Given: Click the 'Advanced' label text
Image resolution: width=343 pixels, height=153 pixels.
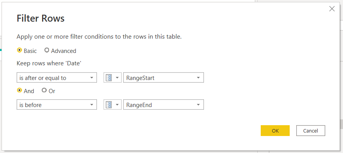Looking at the screenshot, I should click(64, 51).
